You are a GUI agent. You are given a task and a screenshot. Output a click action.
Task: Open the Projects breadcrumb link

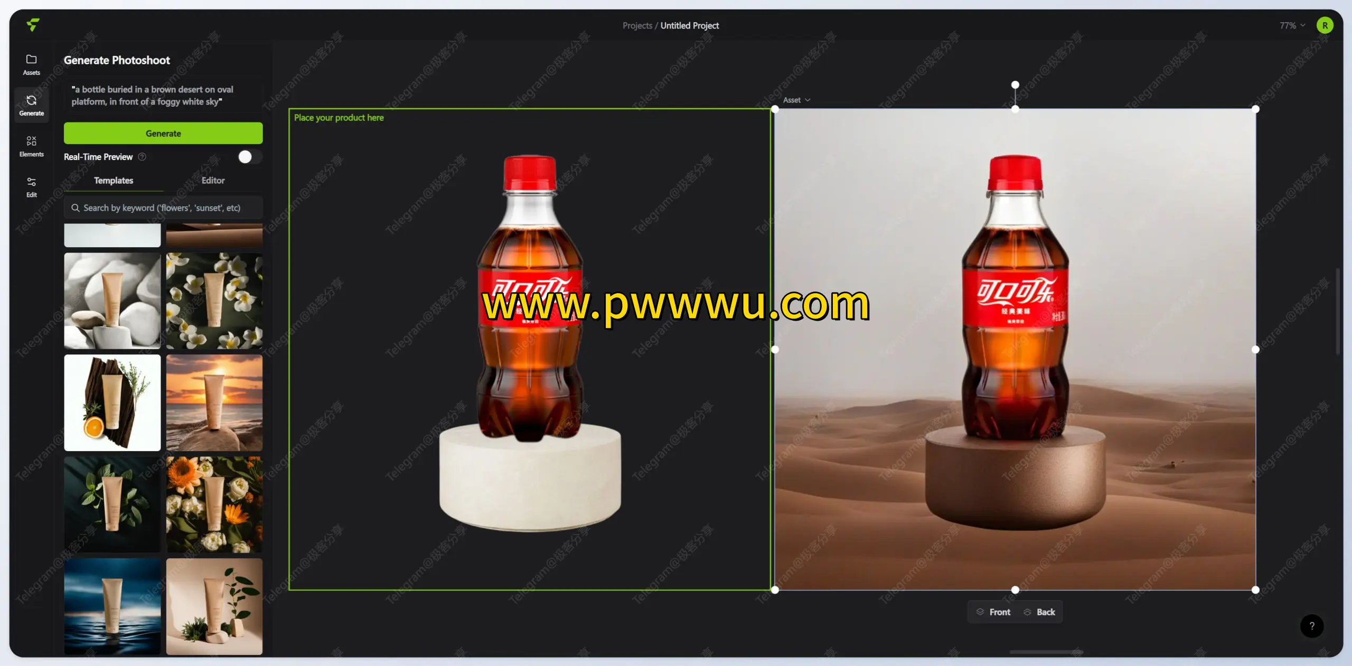637,25
